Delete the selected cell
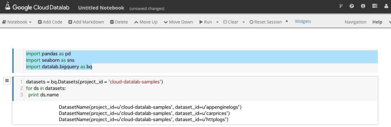The height and width of the screenshot is (127, 391). pos(119,22)
